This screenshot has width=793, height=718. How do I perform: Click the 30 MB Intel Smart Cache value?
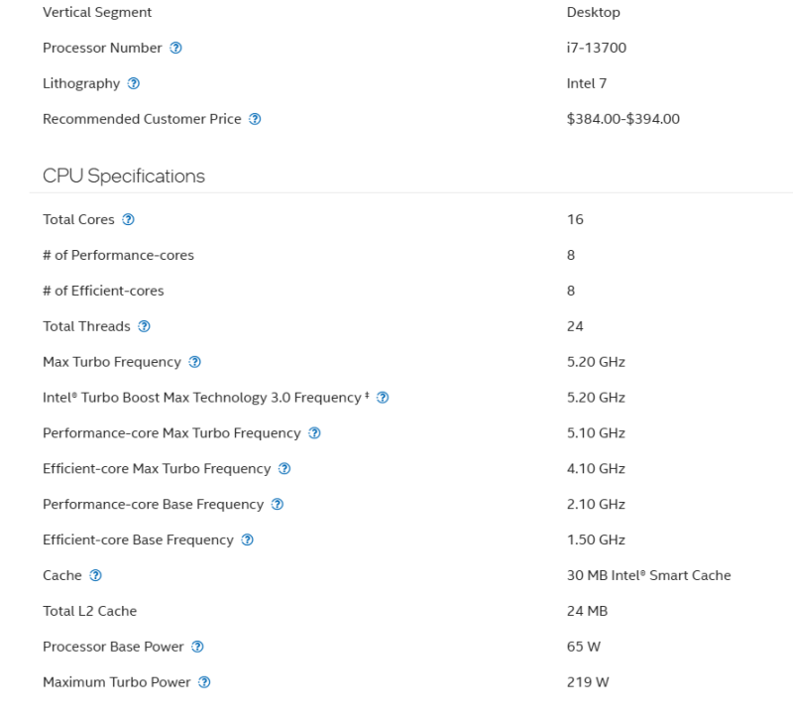pos(648,575)
